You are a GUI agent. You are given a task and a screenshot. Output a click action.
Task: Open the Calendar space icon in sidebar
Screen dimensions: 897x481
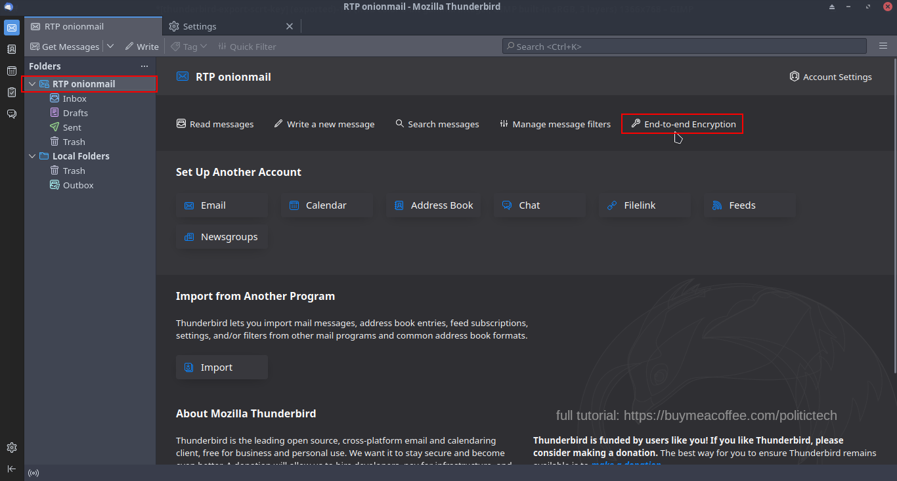[12, 71]
